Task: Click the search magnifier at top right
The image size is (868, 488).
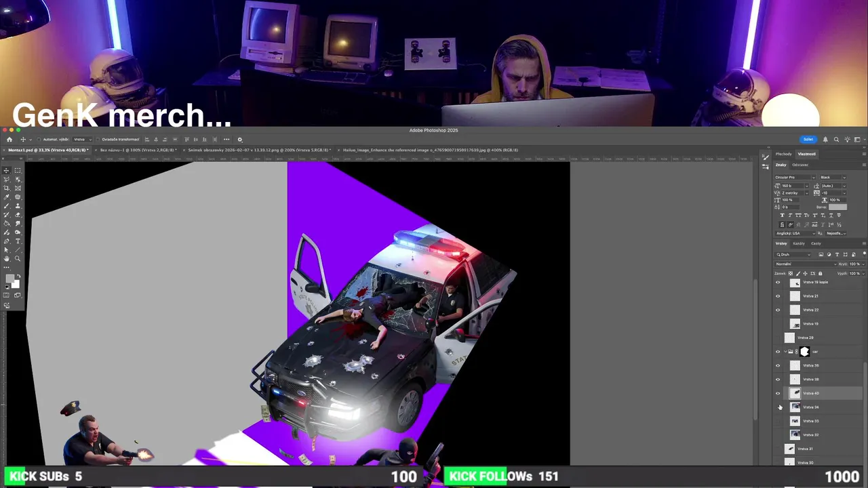Action: [836, 140]
